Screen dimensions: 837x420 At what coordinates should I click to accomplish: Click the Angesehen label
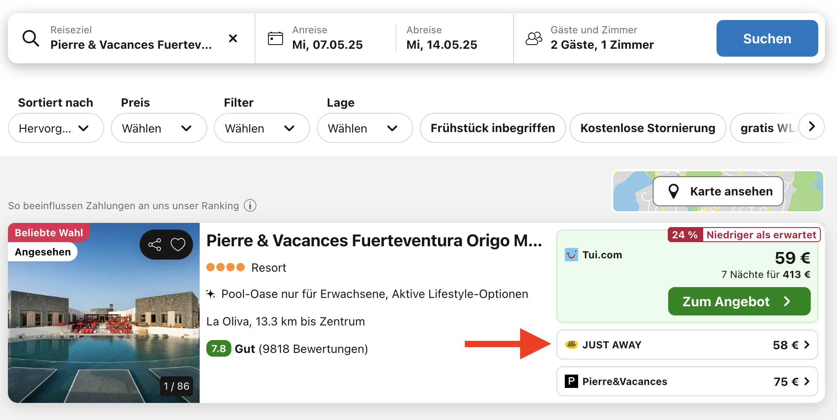click(x=43, y=252)
